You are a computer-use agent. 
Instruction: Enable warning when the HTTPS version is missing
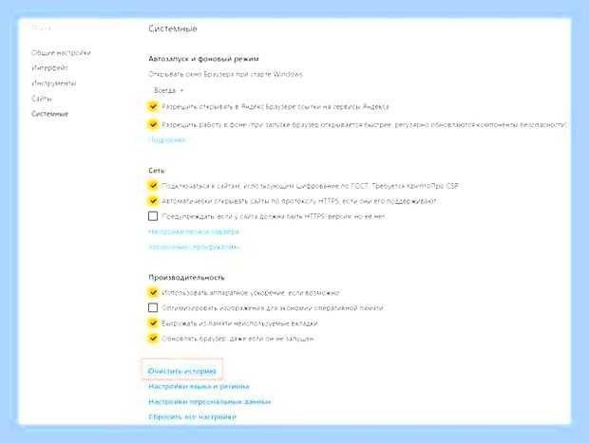point(153,216)
